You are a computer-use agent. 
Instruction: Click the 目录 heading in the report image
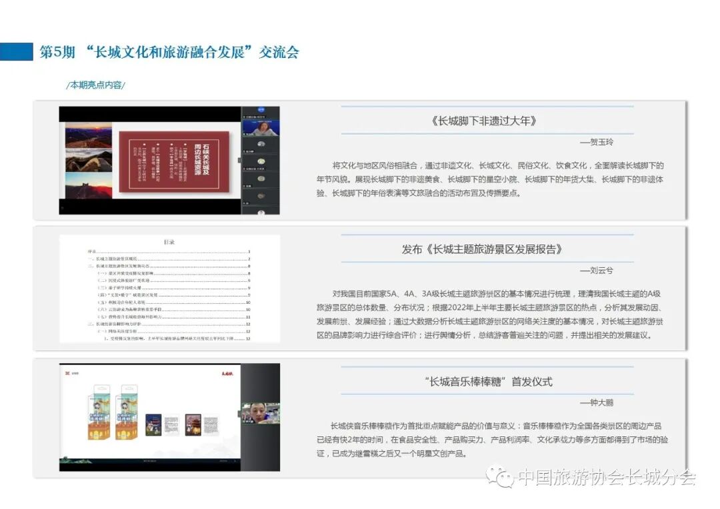pyautogui.click(x=169, y=242)
